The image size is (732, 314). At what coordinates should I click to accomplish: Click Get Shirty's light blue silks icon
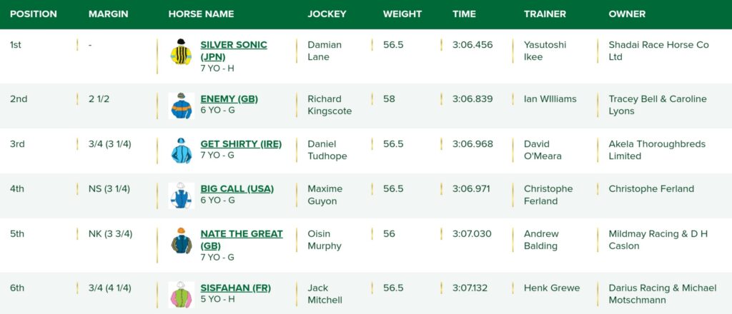[181, 151]
